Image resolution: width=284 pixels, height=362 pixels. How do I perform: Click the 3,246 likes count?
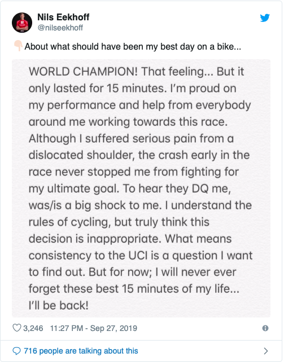coord(33,328)
